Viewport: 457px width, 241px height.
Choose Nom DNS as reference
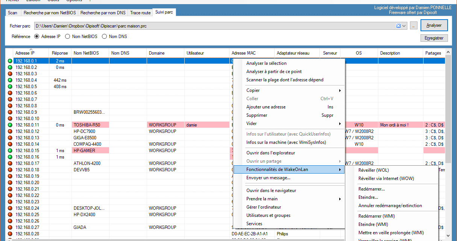(105, 37)
